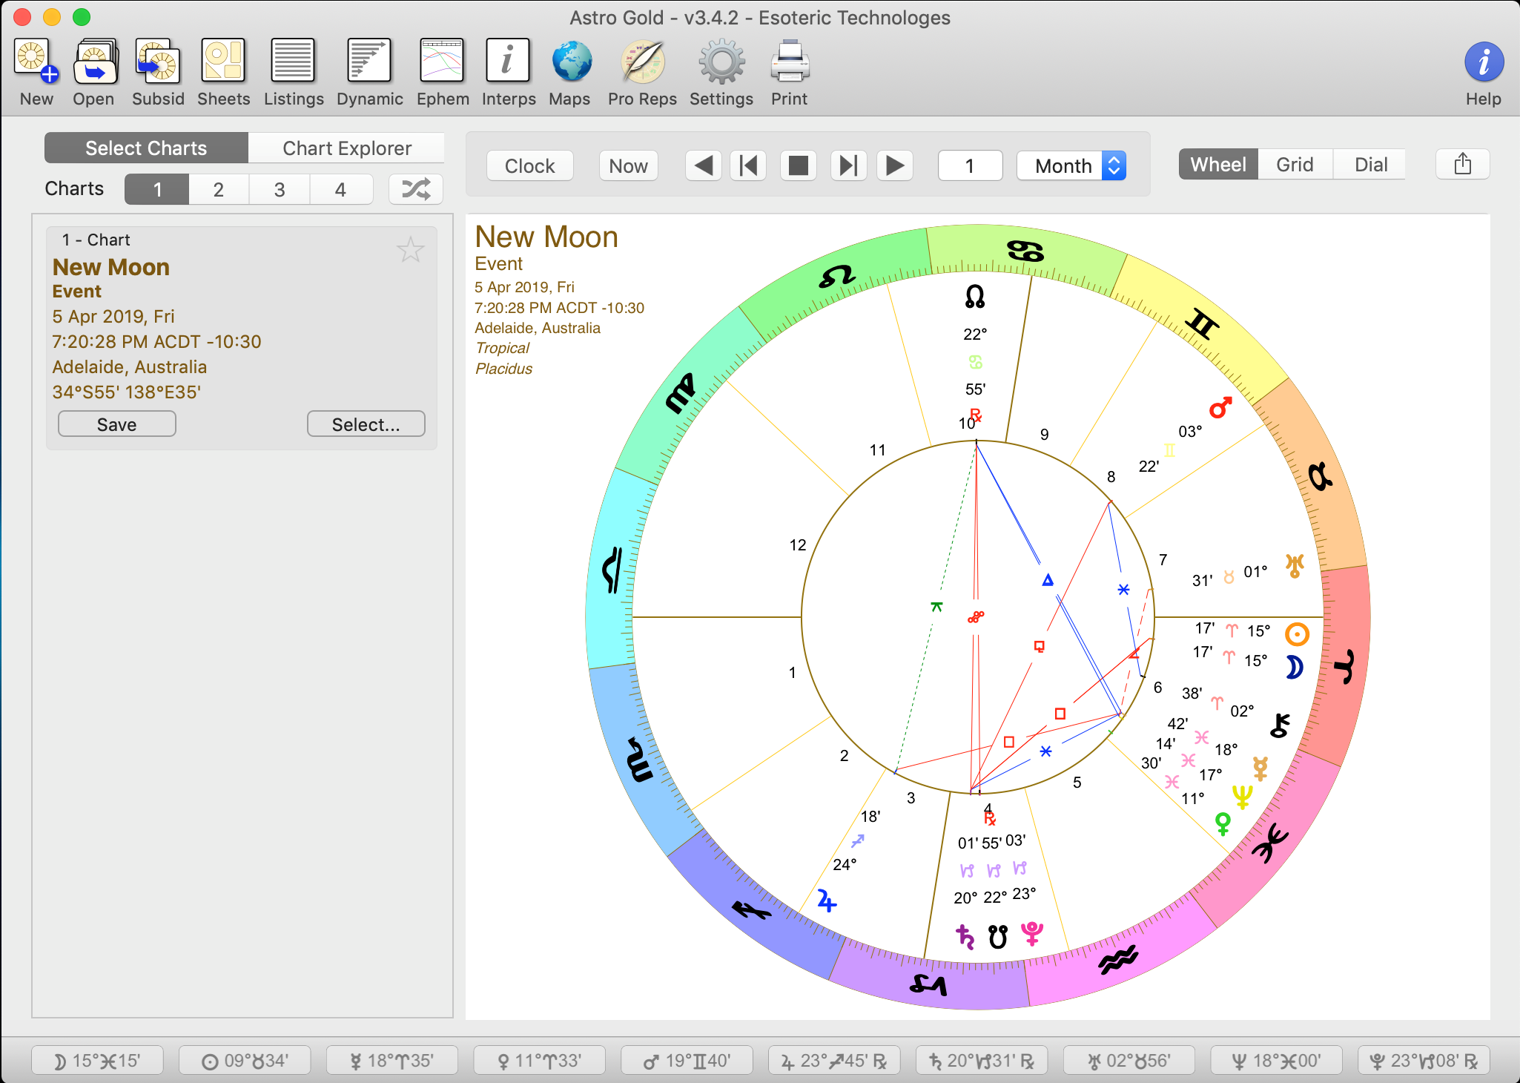Open the Ephem graph icon
Viewport: 1520px width, 1083px height.
[x=442, y=61]
